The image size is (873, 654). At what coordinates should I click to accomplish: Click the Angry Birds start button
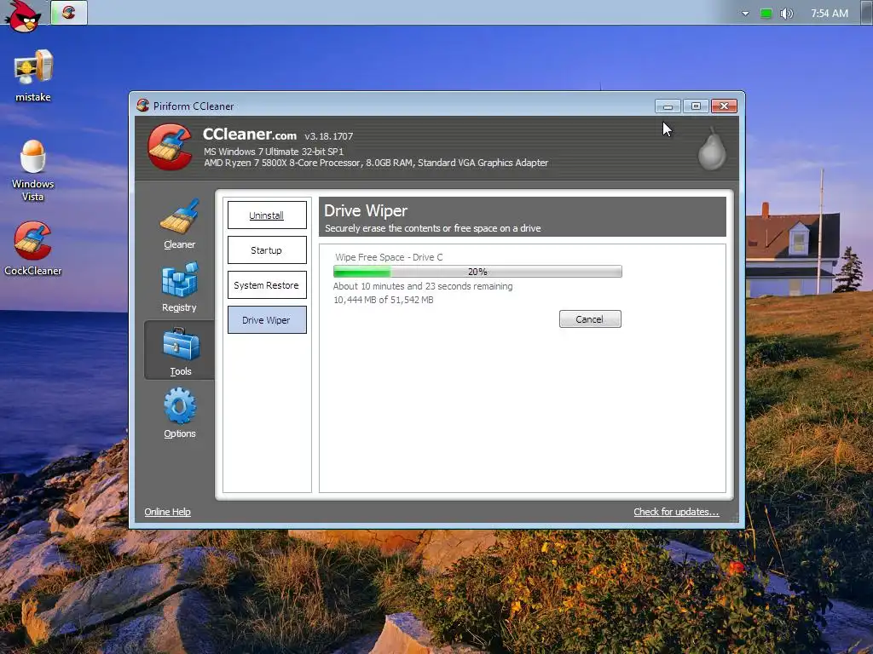(x=23, y=15)
